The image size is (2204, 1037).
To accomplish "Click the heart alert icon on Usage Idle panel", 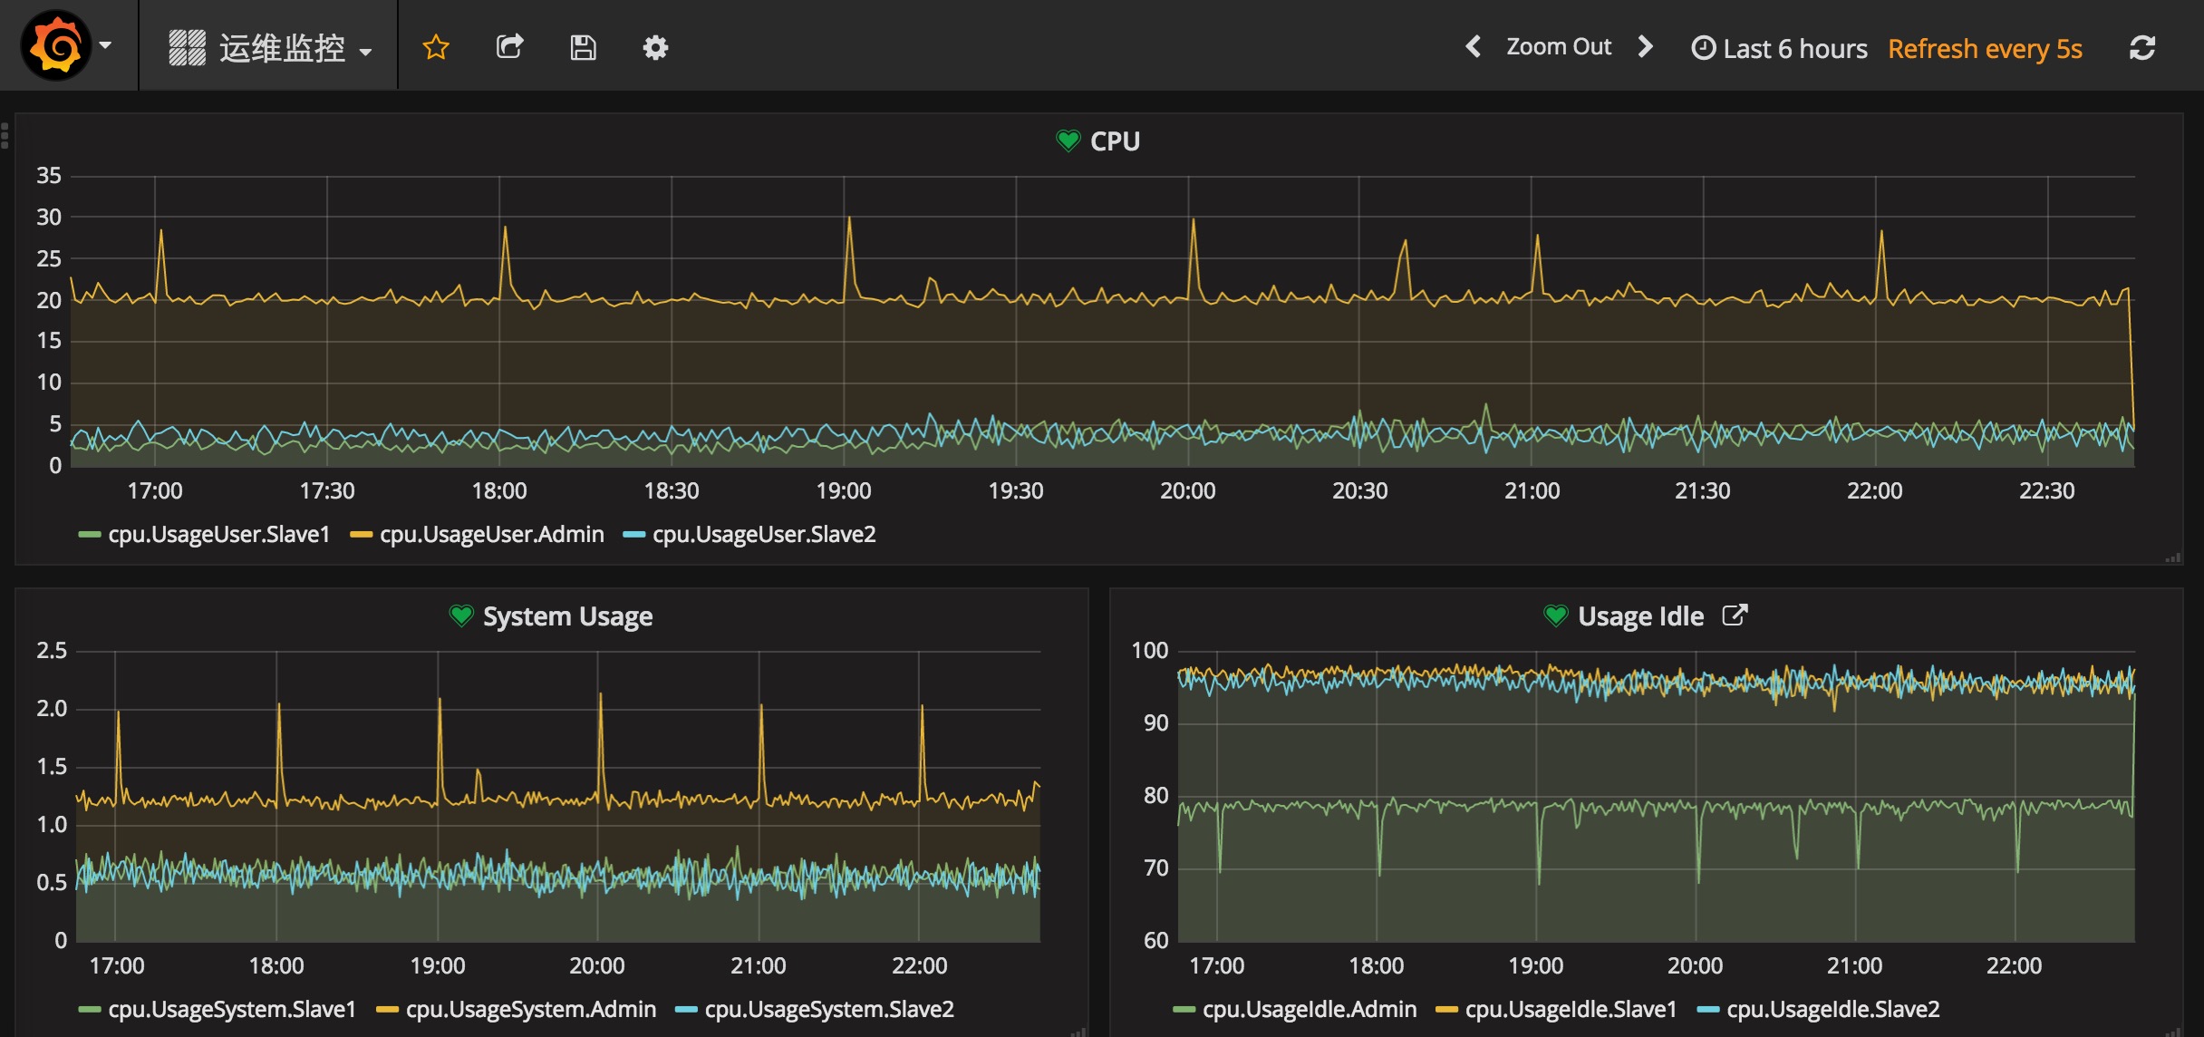I will tap(1556, 616).
